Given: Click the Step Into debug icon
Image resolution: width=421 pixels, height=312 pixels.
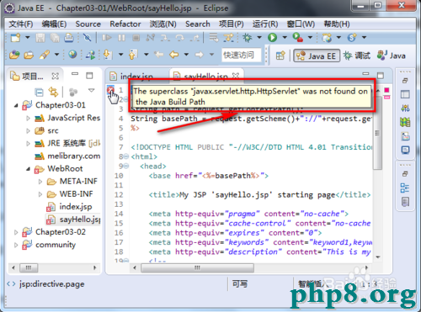Looking at the screenshot, I should pos(165,38).
